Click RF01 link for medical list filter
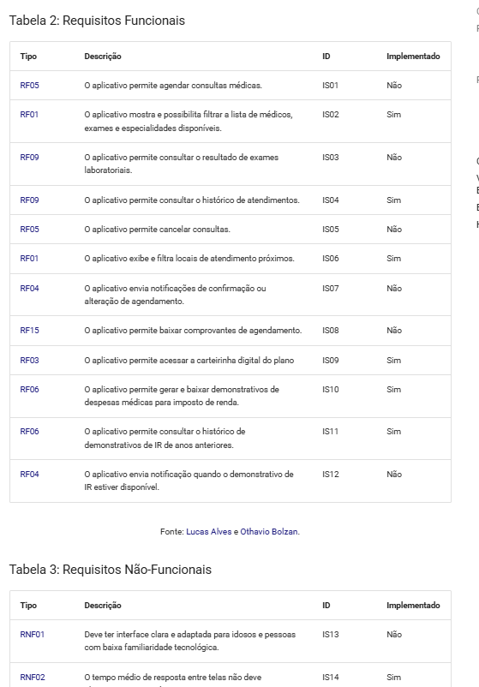This screenshot has width=479, height=687. 29,114
